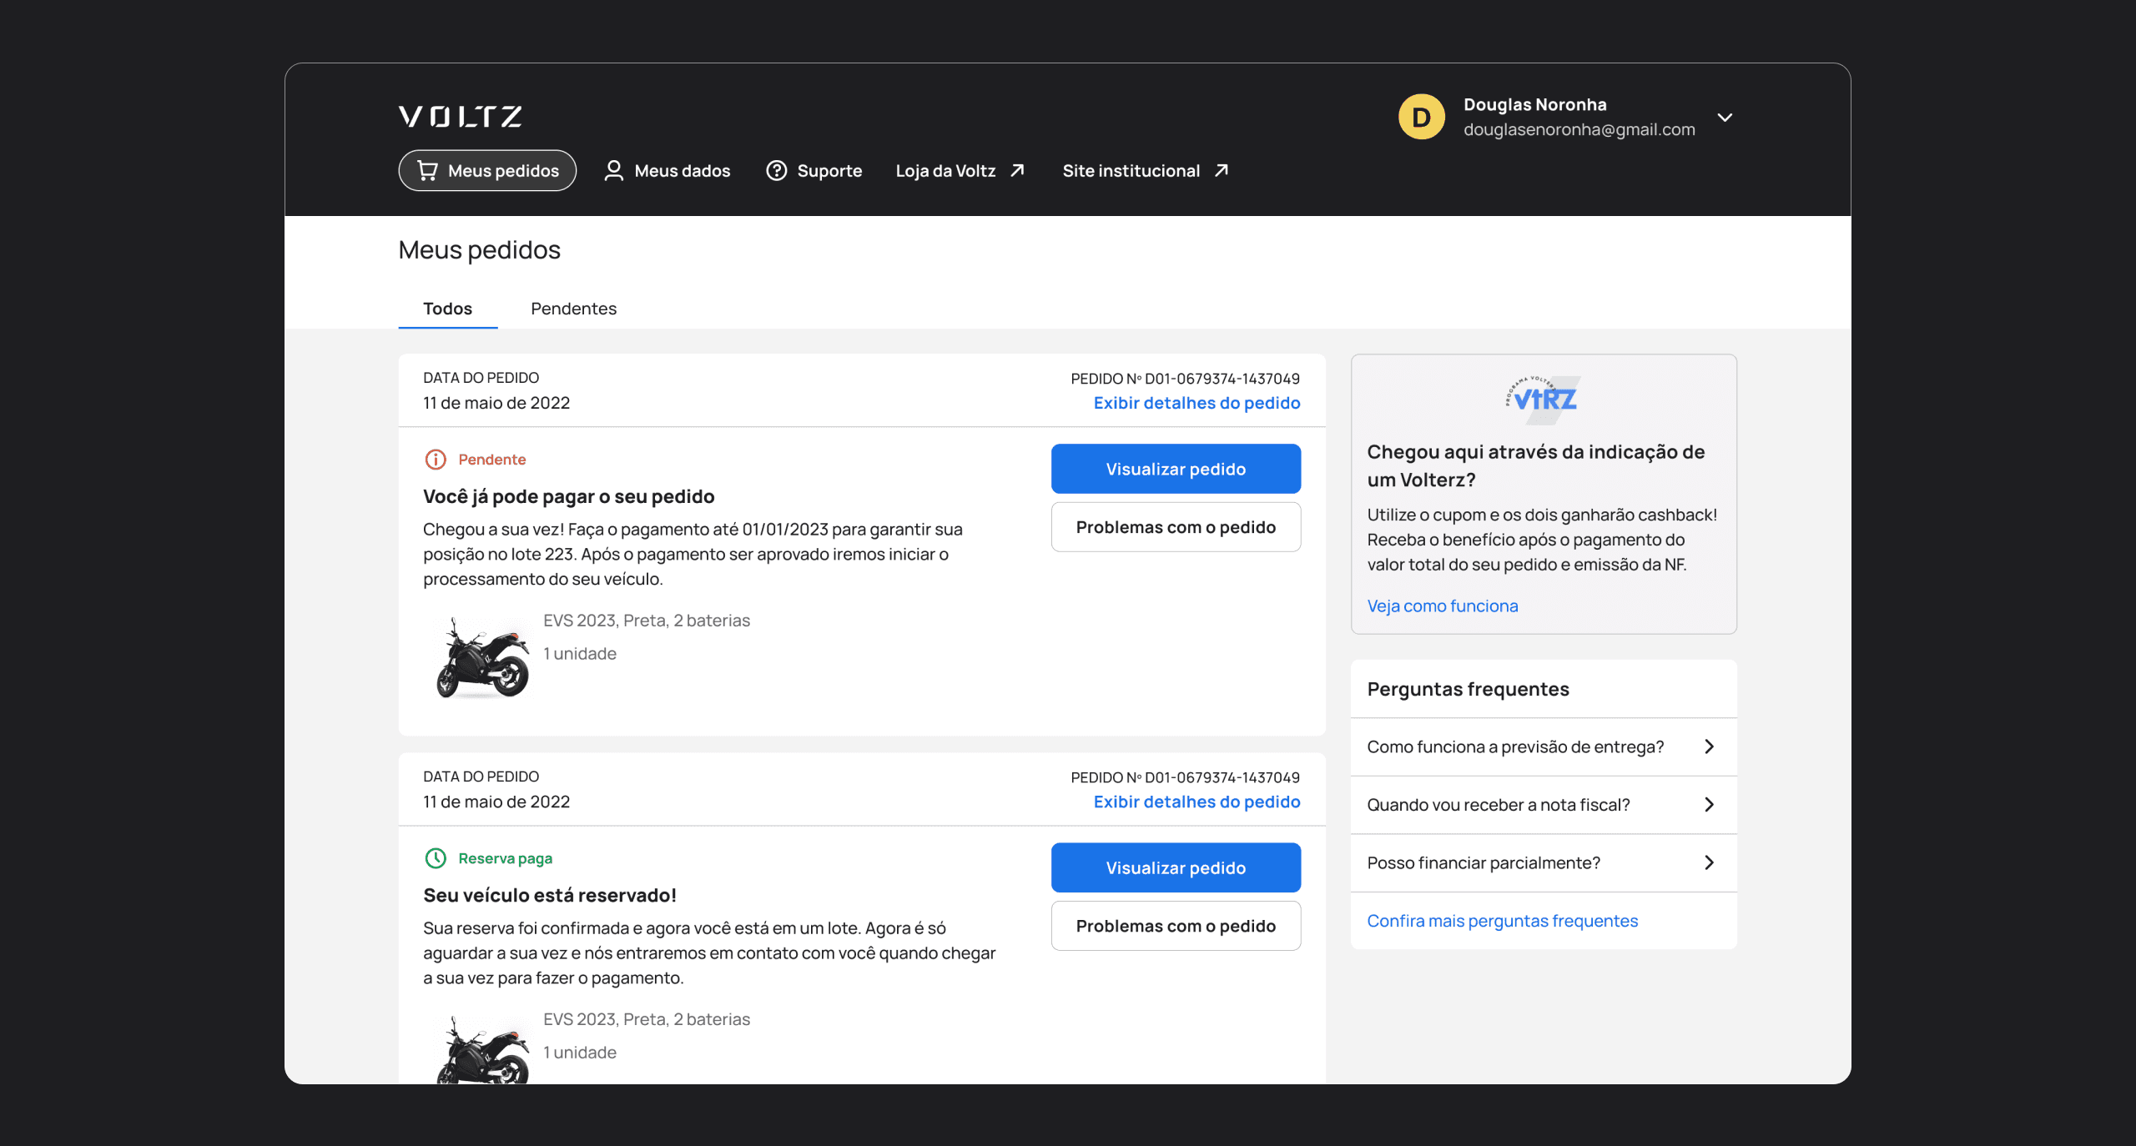Open Site institucional navigation link
This screenshot has width=2136, height=1146.
coord(1146,171)
